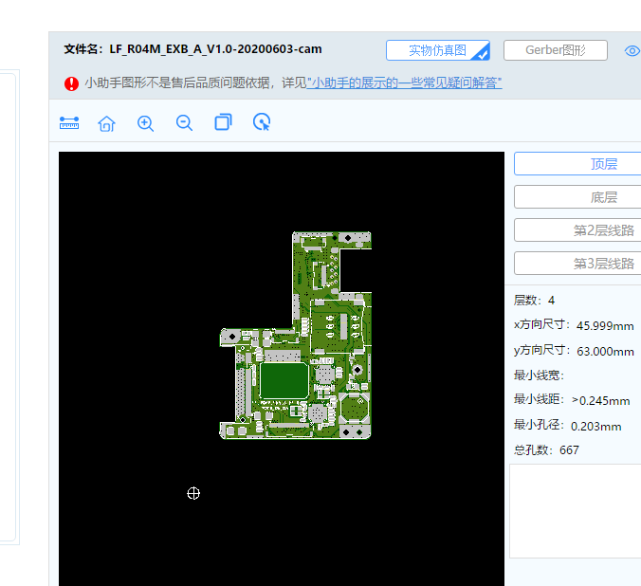Reset view with the home icon
Image resolution: width=641 pixels, height=586 pixels.
107,123
